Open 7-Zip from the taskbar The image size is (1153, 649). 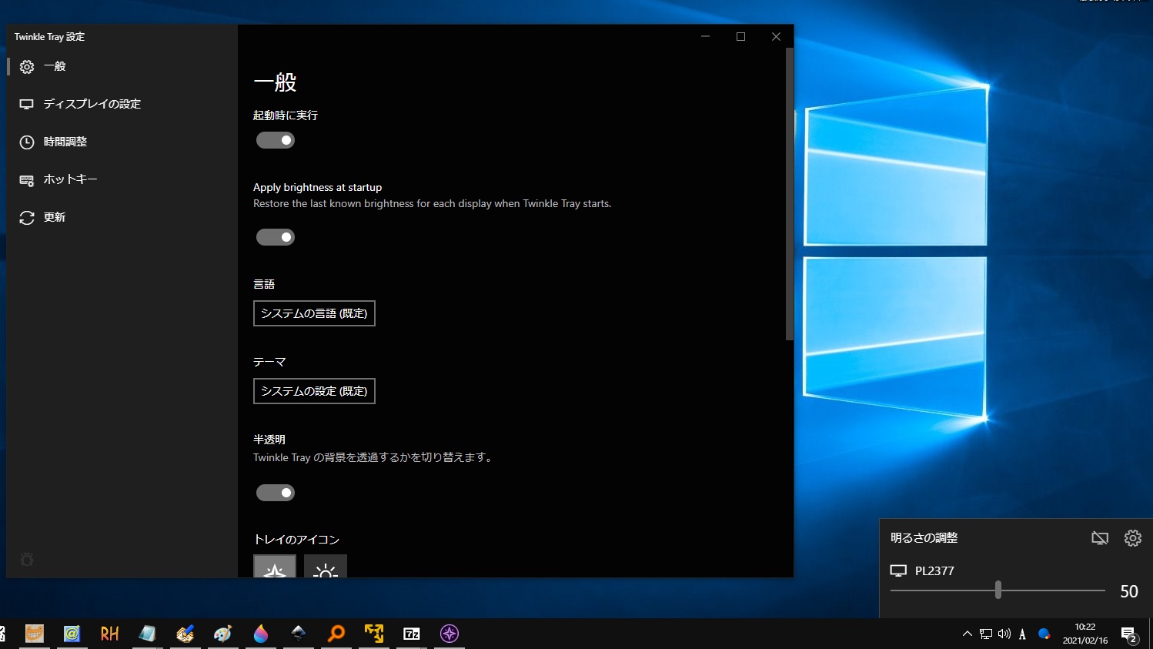(x=412, y=634)
